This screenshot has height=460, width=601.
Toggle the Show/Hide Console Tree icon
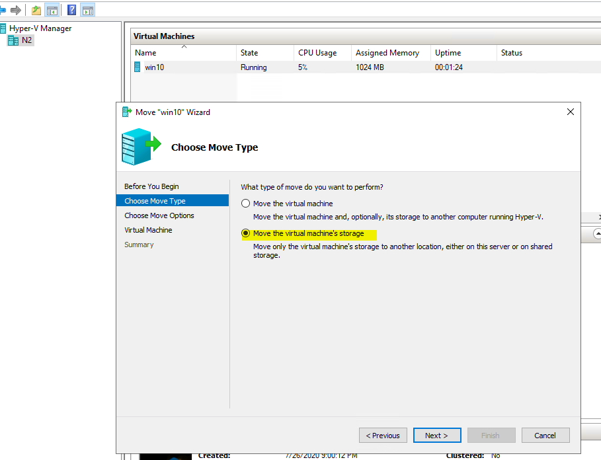point(52,11)
